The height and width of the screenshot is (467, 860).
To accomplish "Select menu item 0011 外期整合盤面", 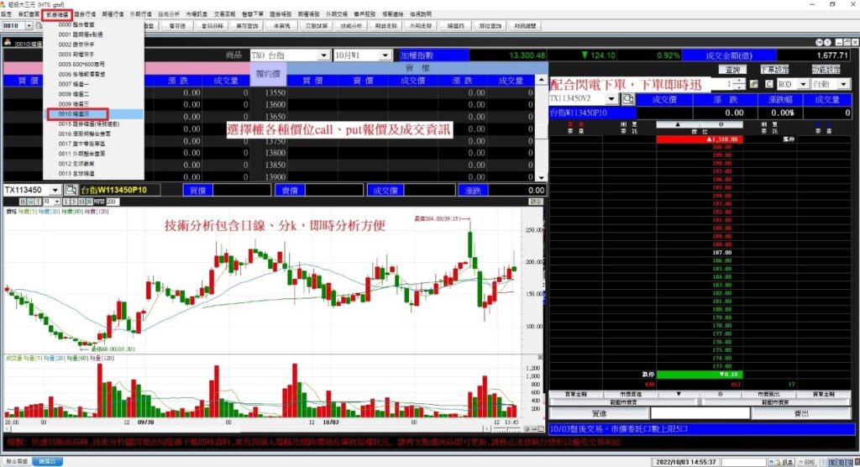I will [93, 154].
